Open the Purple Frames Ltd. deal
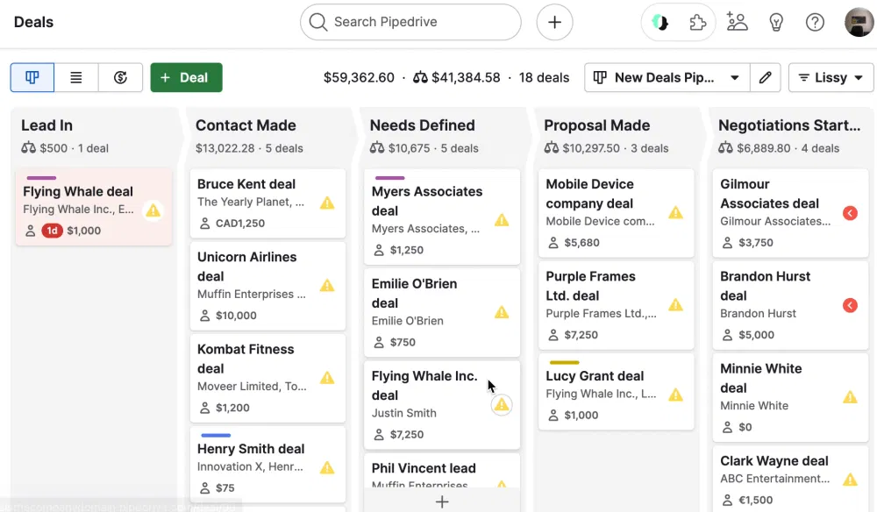 [616, 305]
